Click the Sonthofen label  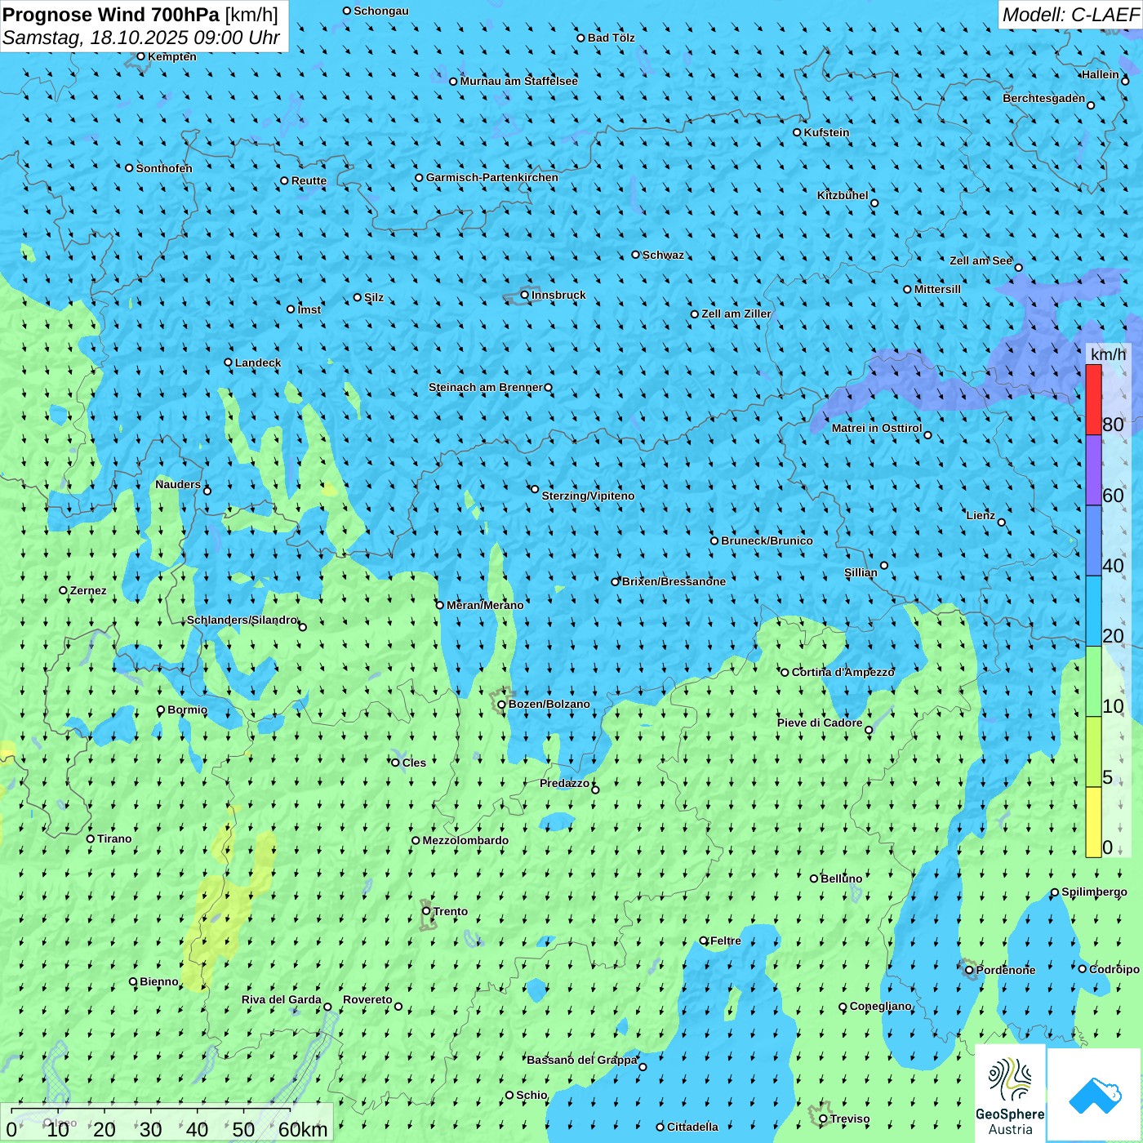(x=164, y=168)
